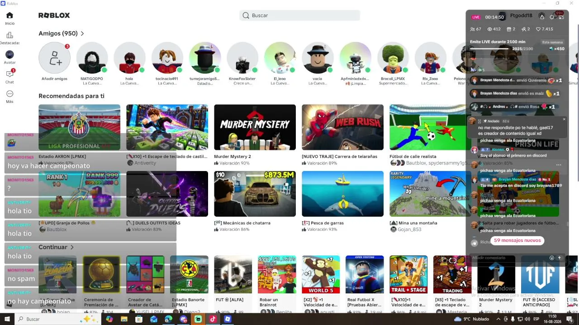Viewport: 579px width, 325px height.
Task: Open Real Futbol X game in Continuar
Action: [365, 274]
